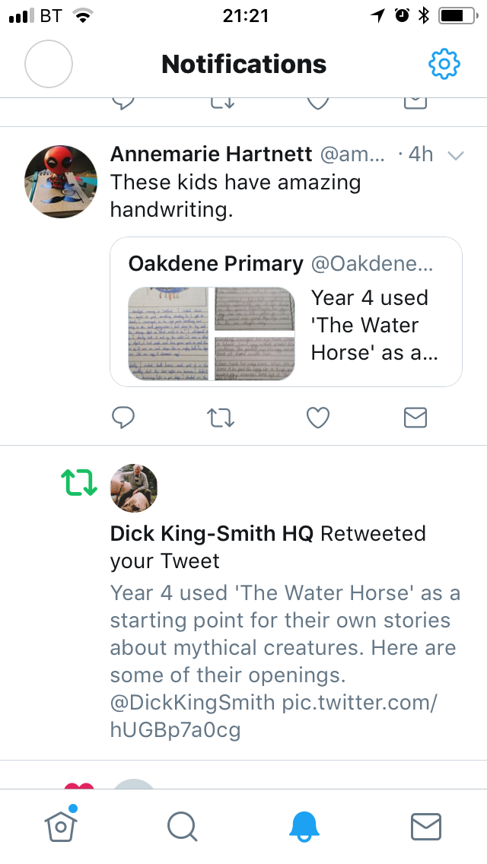The image size is (487, 864).
Task: Open notification settings gear icon
Action: coord(444,64)
